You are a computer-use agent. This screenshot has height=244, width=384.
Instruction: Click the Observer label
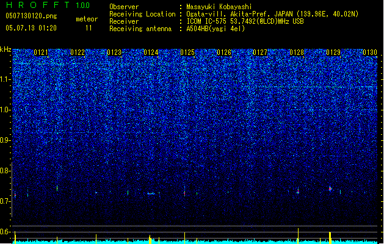click(x=124, y=7)
